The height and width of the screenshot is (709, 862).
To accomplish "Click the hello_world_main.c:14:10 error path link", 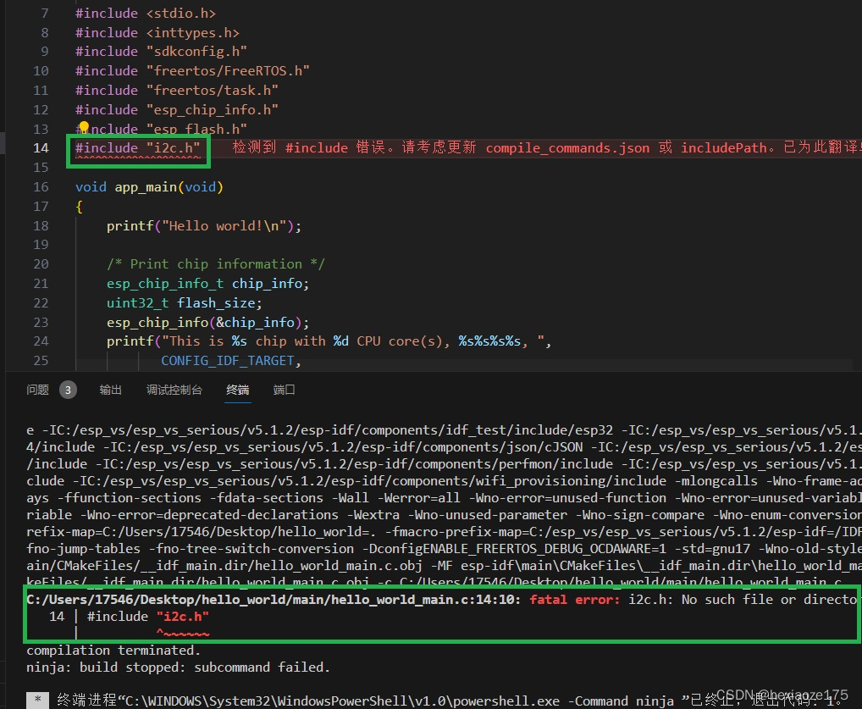I will pos(274,600).
